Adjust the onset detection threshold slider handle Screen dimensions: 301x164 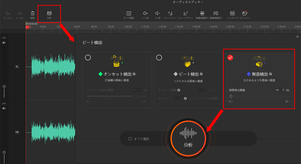134,96
